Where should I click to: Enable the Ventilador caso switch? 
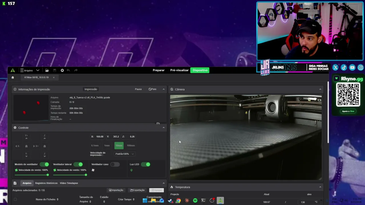coord(115,164)
